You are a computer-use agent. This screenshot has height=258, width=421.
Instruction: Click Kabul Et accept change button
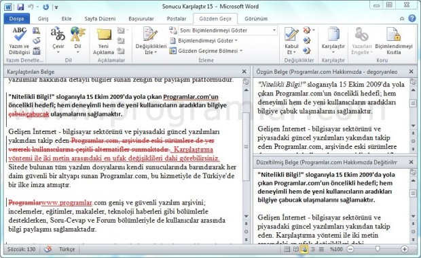click(291, 41)
